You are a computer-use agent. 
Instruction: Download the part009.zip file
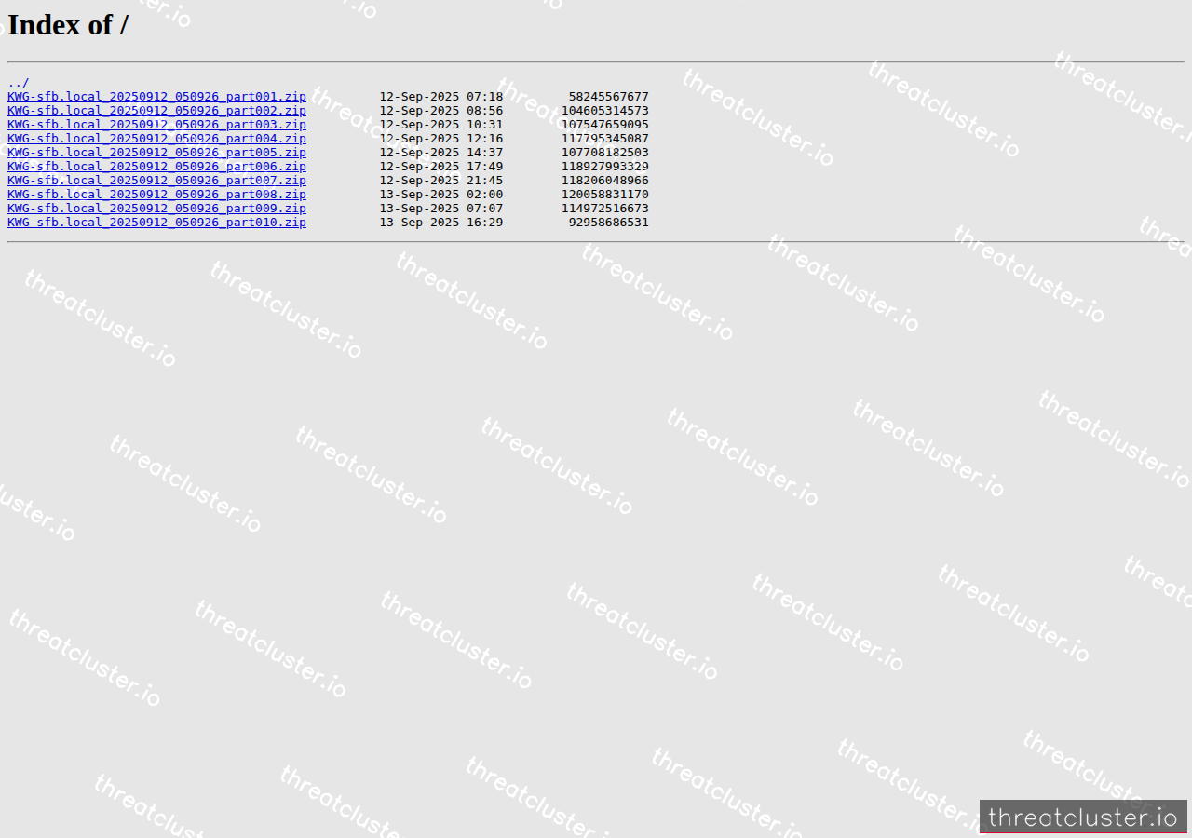[156, 209]
